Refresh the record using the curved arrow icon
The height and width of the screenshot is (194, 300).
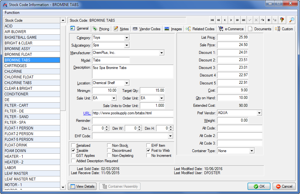(x=262, y=20)
